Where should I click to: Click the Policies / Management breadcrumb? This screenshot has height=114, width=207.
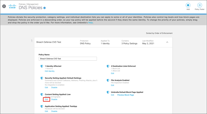(x=28, y=4)
